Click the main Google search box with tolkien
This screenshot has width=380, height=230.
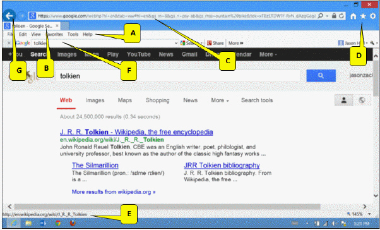178,76
